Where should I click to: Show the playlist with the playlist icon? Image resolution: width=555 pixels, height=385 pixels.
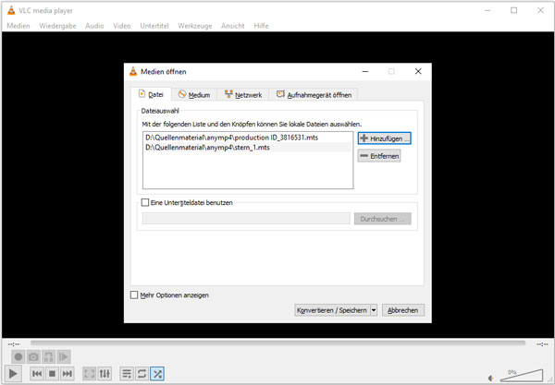click(127, 373)
